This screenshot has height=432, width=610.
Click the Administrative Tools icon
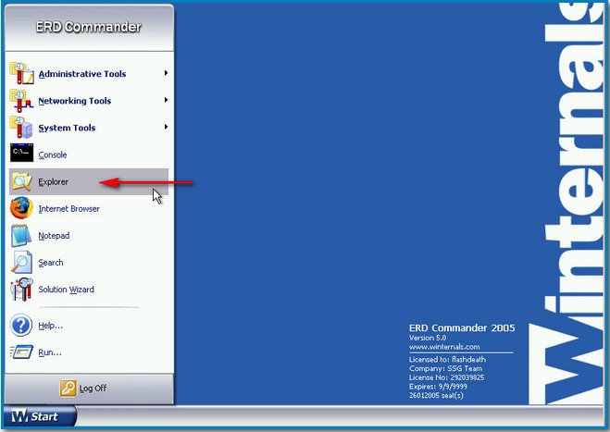(21, 74)
